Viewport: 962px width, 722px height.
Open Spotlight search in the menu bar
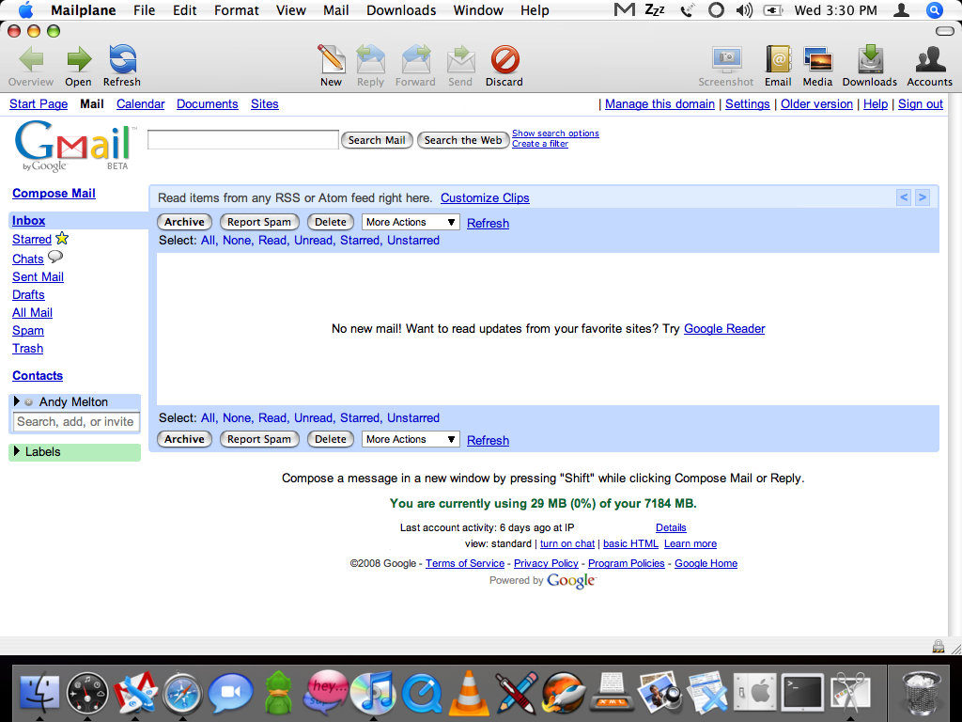[935, 9]
